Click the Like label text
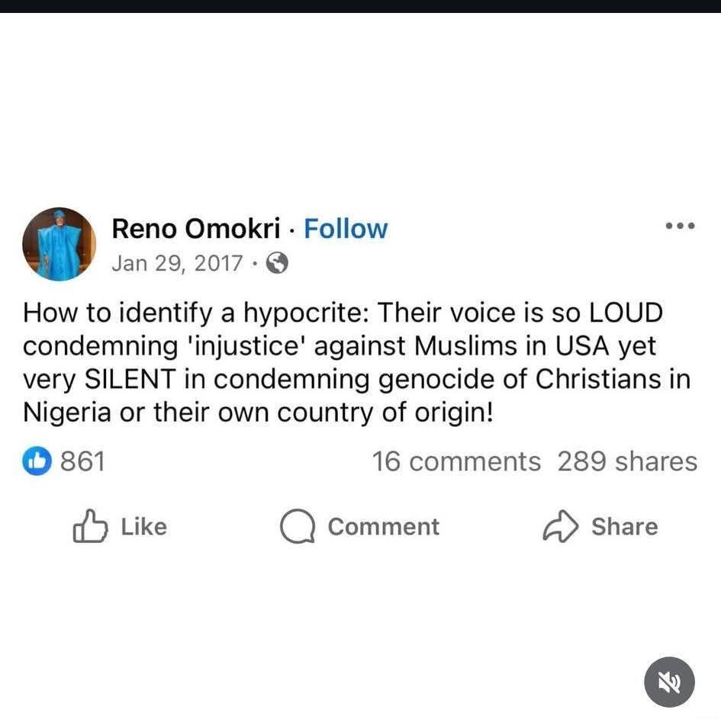721x719 pixels. pos(143,527)
